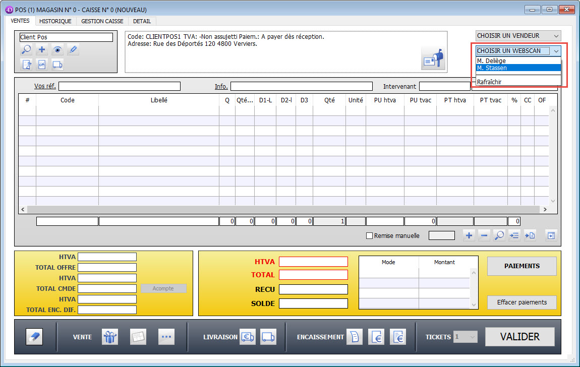The width and height of the screenshot is (580, 367).
Task: Click the pencil icon to edit client
Action: 73,49
